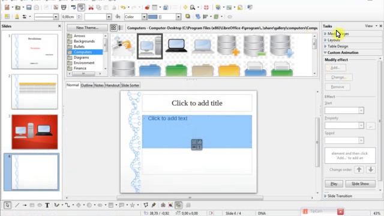The image size is (384, 216).
Task: Select the black laptop gallery image
Action: pos(176,46)
